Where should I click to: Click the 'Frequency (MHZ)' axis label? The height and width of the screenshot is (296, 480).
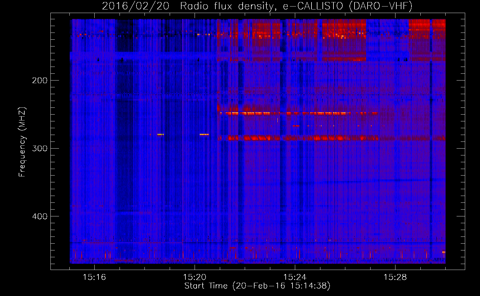[22, 142]
